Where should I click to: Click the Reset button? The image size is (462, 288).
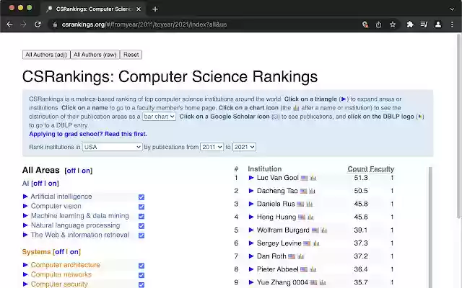click(131, 55)
